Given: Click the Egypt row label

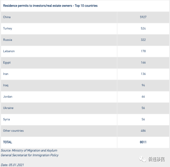Looking at the screenshot, I should (x=7, y=63).
